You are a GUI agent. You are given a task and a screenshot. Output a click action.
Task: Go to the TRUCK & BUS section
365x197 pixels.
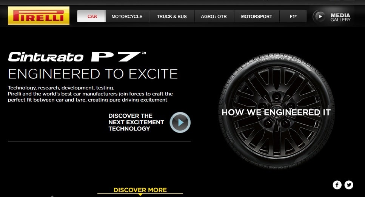pyautogui.click(x=172, y=16)
